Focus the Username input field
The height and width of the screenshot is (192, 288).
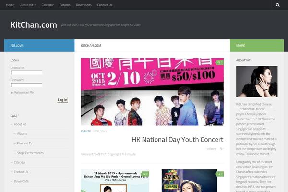[26, 72]
